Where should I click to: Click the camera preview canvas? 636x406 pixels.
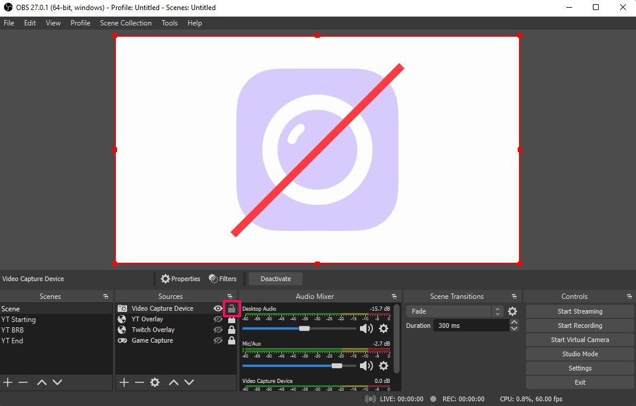pyautogui.click(x=317, y=150)
